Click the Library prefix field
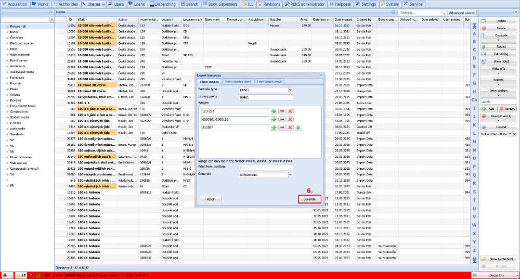 (x=266, y=97)
